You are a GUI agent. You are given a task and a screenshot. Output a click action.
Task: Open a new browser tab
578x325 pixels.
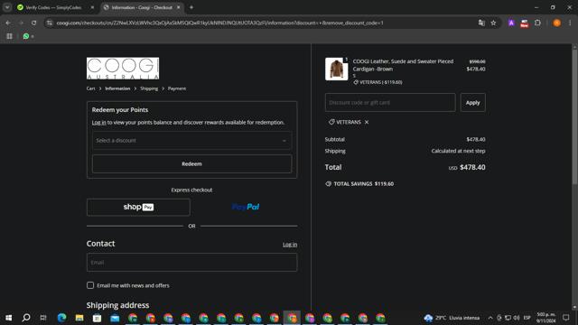click(191, 7)
